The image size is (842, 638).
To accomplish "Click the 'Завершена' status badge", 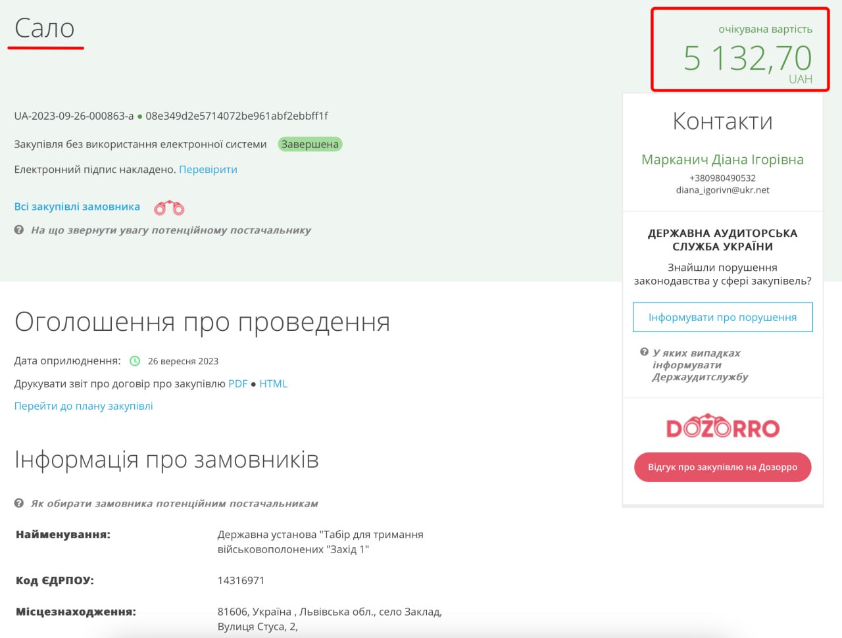I will pyautogui.click(x=310, y=145).
